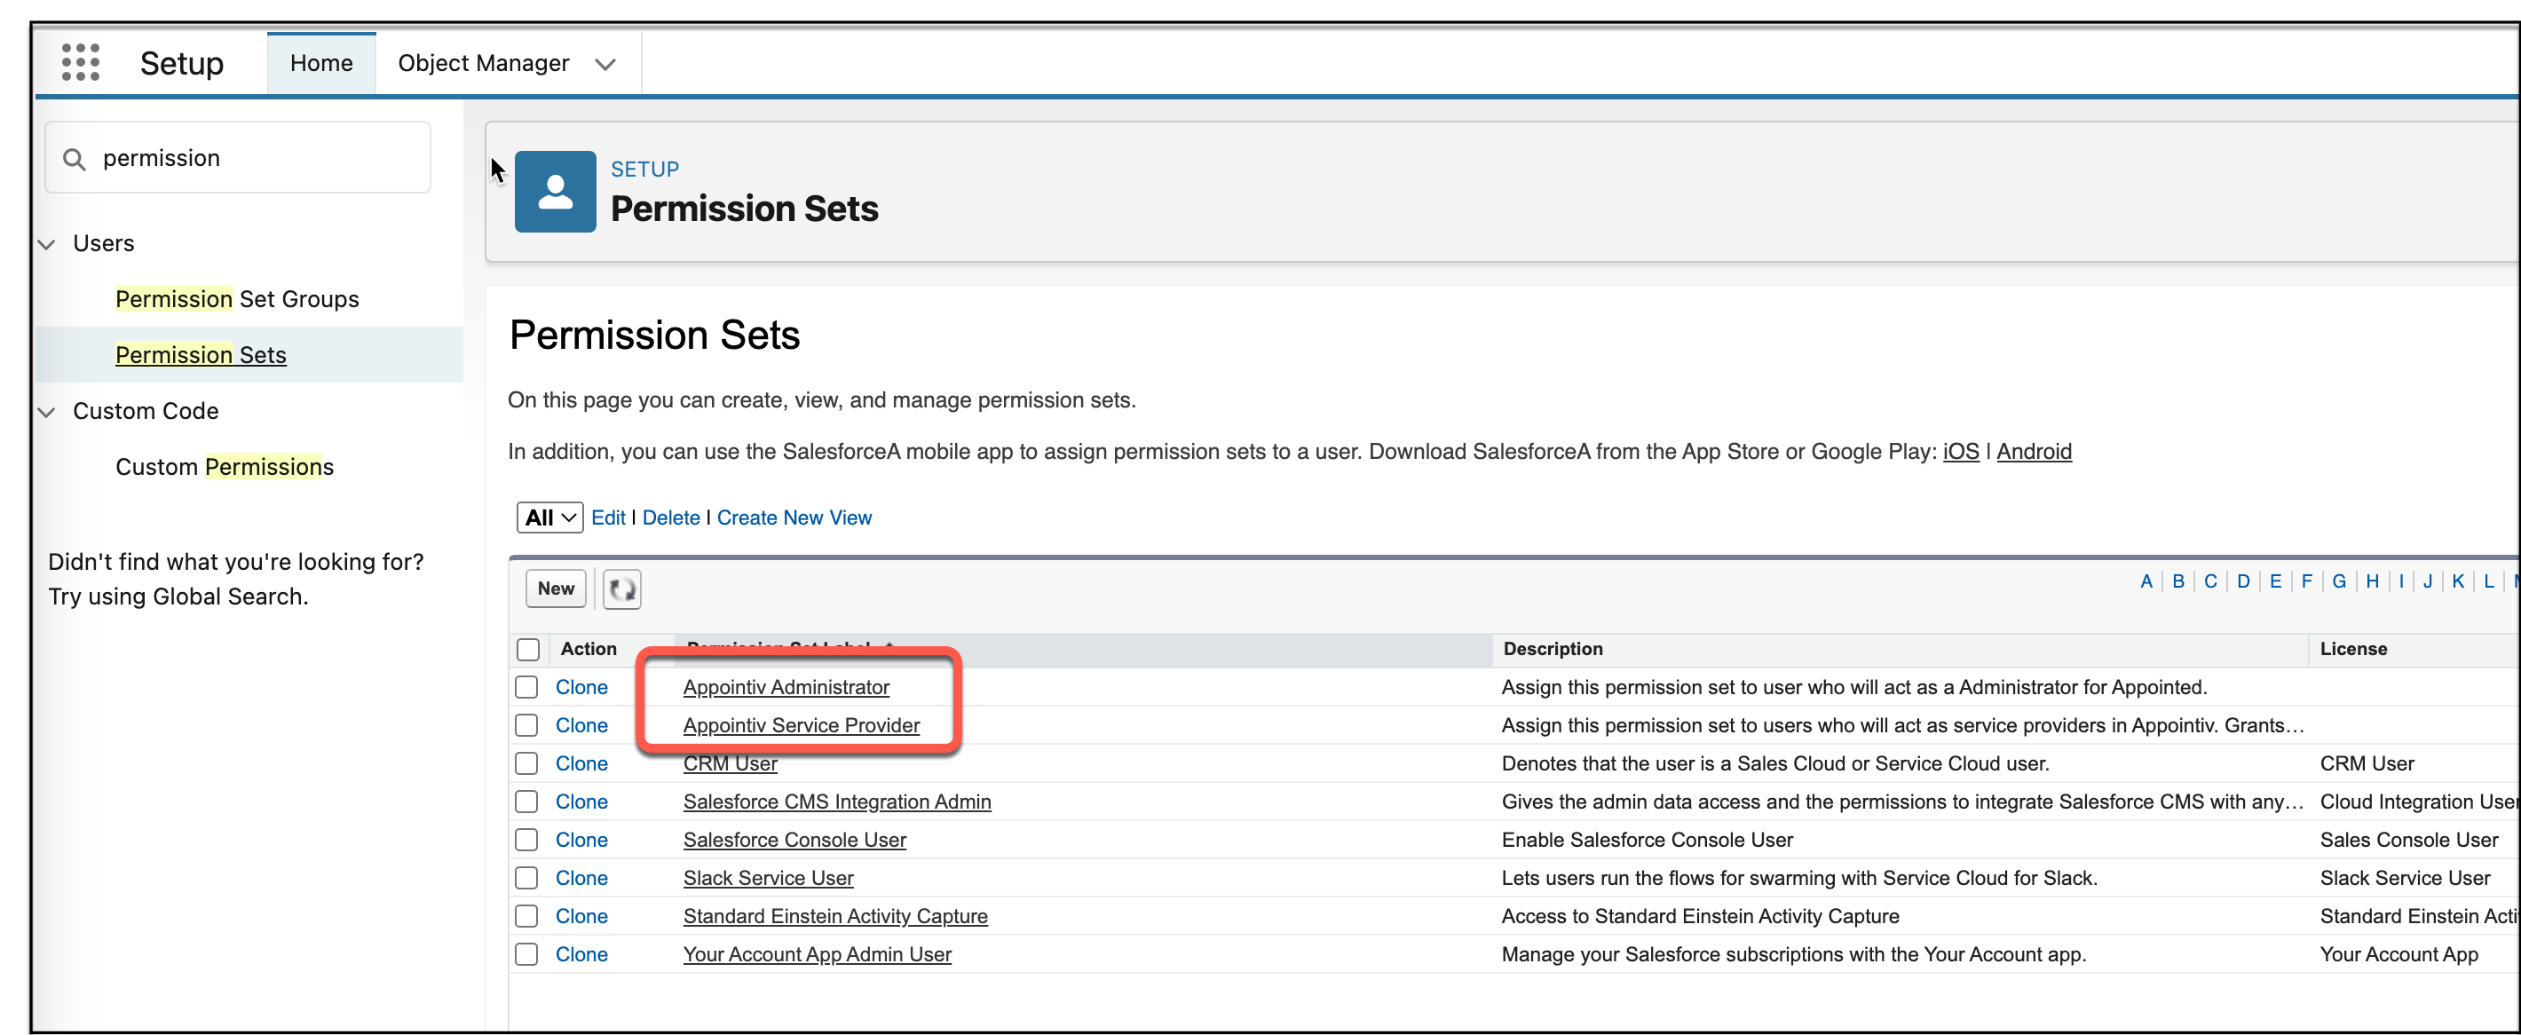
Task: Check the box for Appointiv Service Provider row
Action: [526, 726]
